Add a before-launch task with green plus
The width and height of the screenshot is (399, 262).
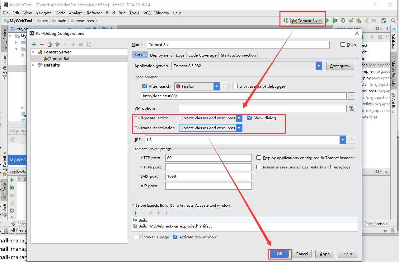[x=135, y=213]
